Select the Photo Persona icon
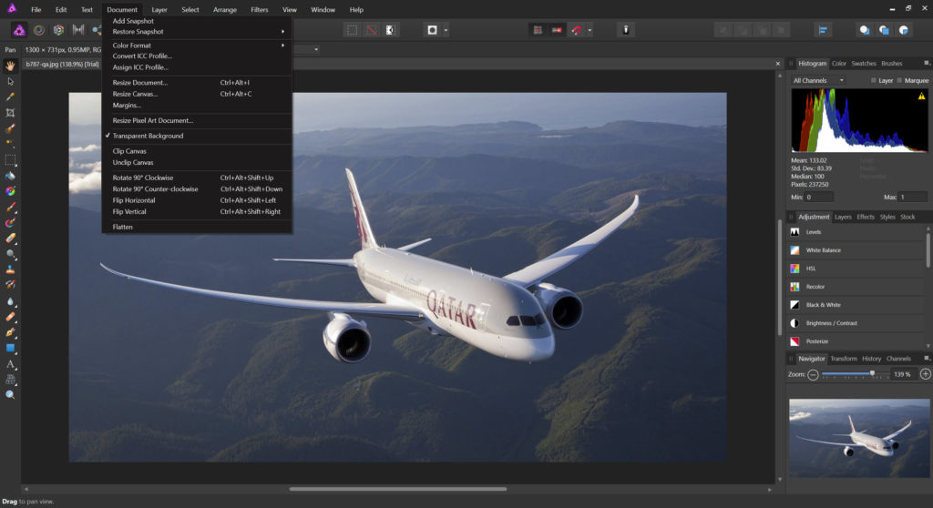933x508 pixels. [19, 30]
